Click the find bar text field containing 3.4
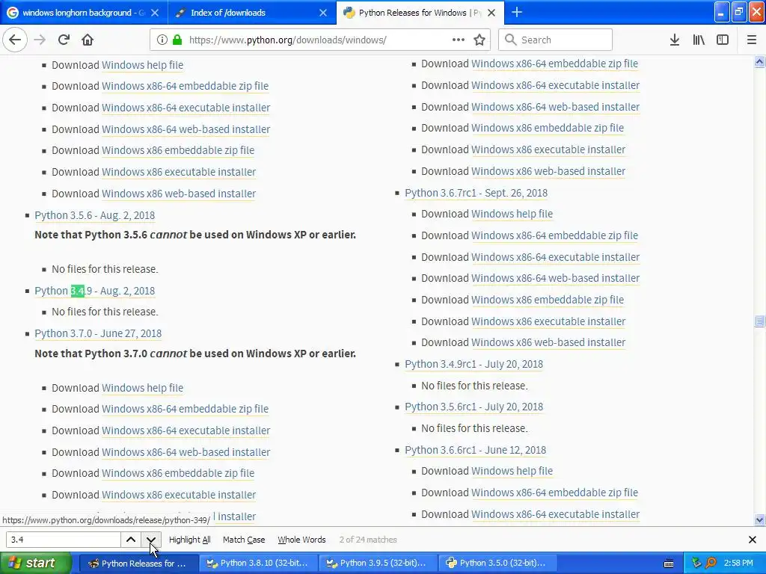Screen dimensions: 766x574 [x=64, y=540]
